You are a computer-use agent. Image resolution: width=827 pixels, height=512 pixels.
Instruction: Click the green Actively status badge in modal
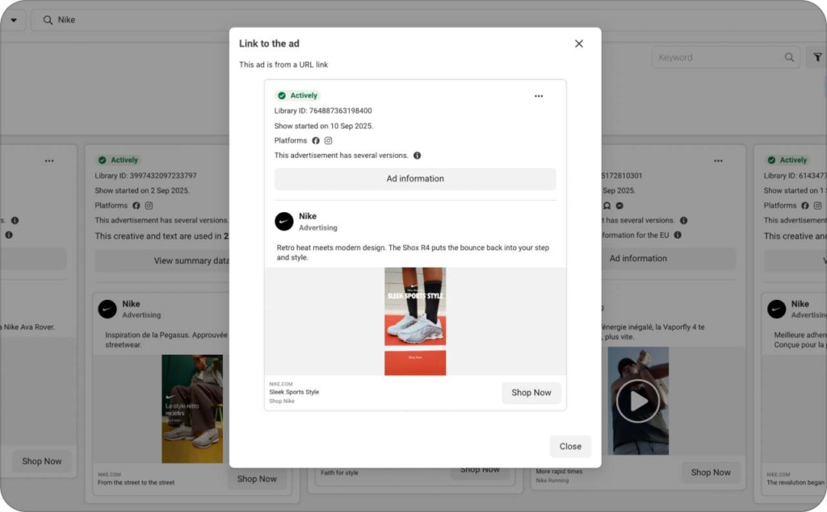[297, 95]
